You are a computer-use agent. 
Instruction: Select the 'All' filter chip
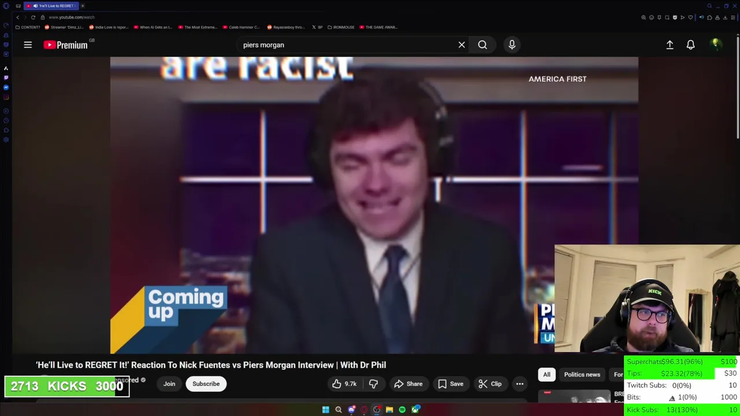[x=546, y=374]
